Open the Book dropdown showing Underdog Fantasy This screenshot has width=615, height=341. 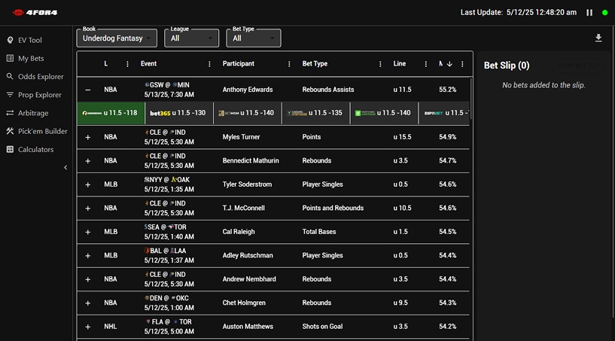117,38
